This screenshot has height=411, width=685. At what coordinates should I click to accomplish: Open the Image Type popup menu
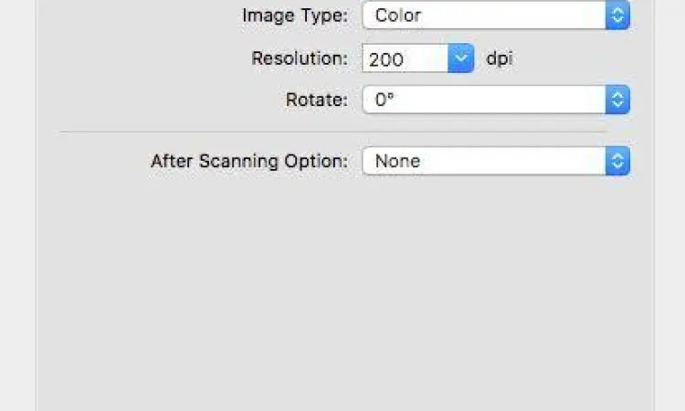click(x=484, y=16)
